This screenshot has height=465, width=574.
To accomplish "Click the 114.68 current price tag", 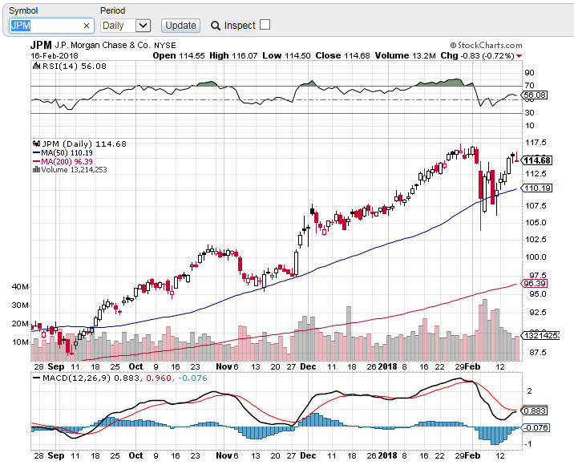I will (x=536, y=160).
